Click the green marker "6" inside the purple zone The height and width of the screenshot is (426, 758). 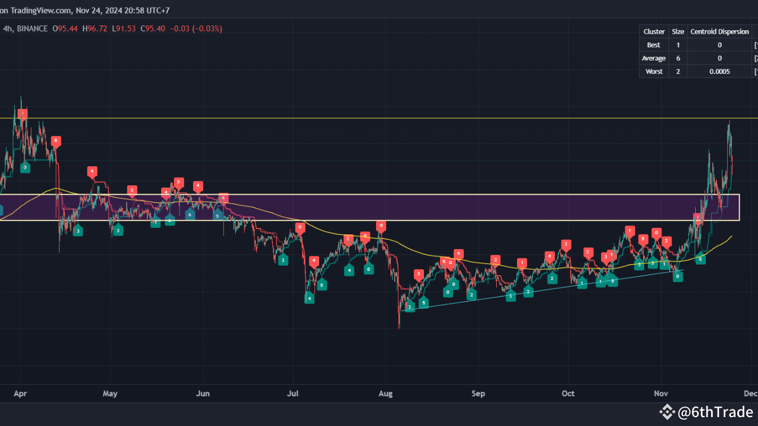click(190, 214)
